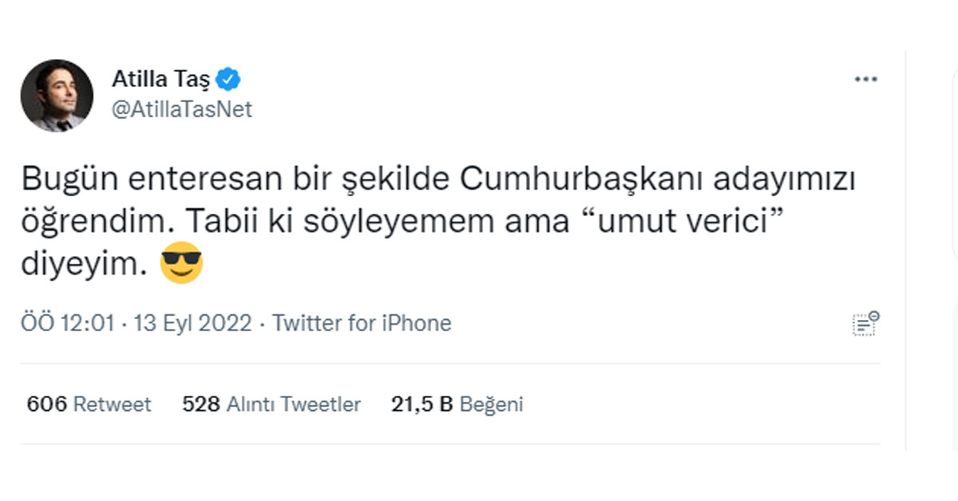Click the ÖÖ 12:01 tweet time
The width and height of the screenshot is (958, 501).
[69, 323]
